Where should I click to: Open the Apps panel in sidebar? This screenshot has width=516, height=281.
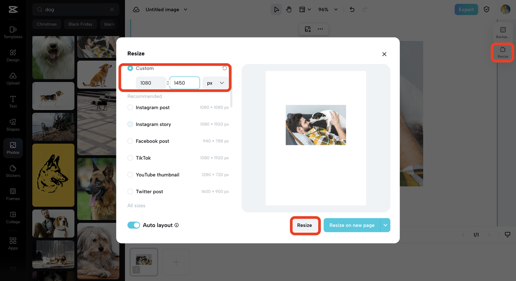(12, 244)
